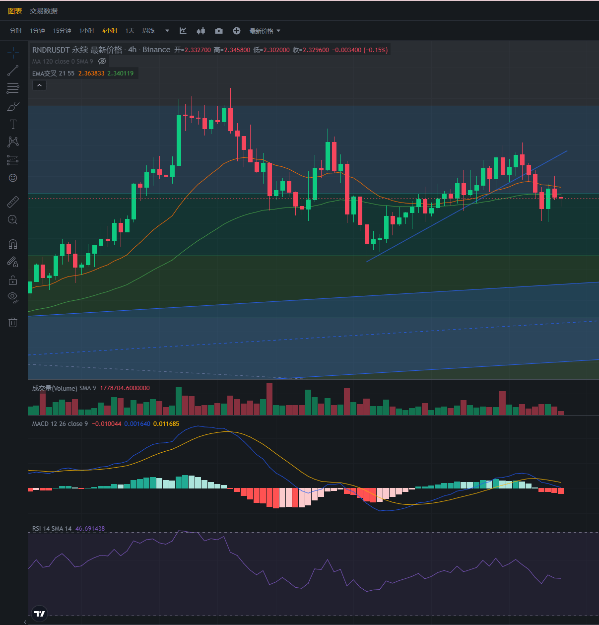Viewport: 599px width, 625px height.
Task: Expand more time intervals dropdown arrow
Action: 167,31
